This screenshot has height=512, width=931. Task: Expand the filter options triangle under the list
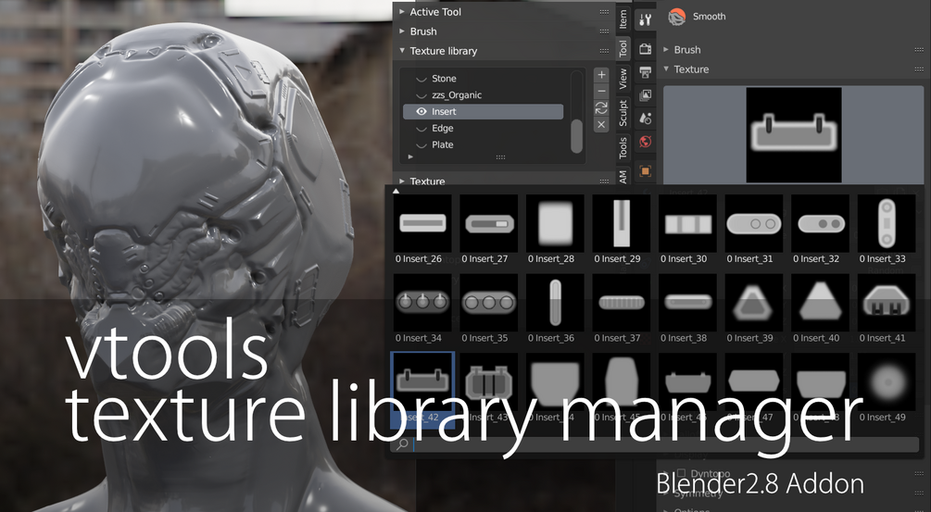(410, 157)
